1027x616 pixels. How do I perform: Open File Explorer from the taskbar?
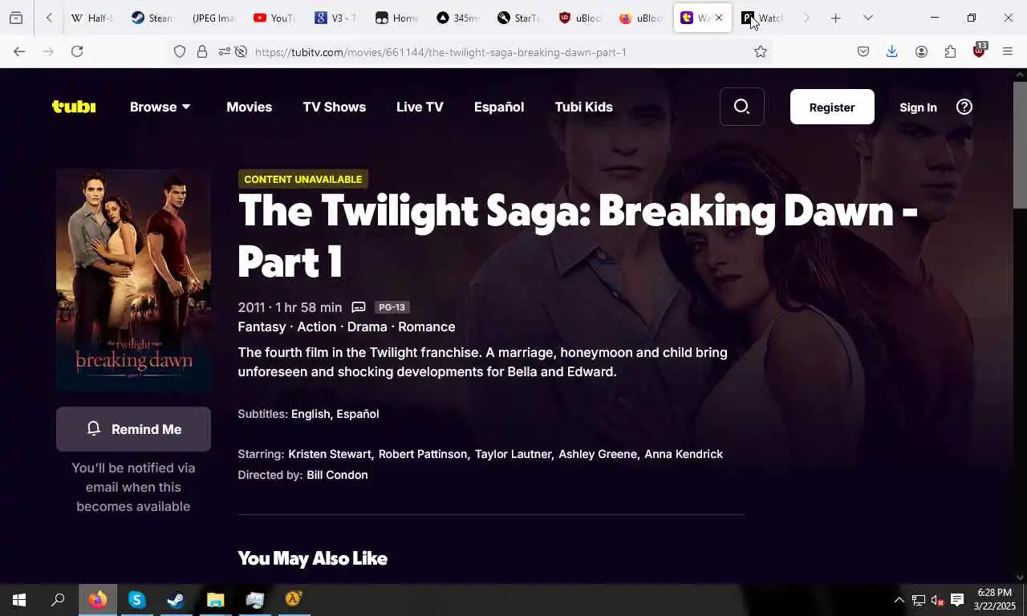[215, 600]
